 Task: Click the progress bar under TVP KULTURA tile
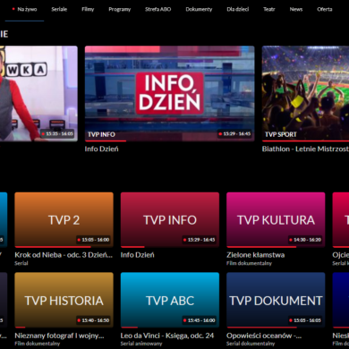click(276, 247)
